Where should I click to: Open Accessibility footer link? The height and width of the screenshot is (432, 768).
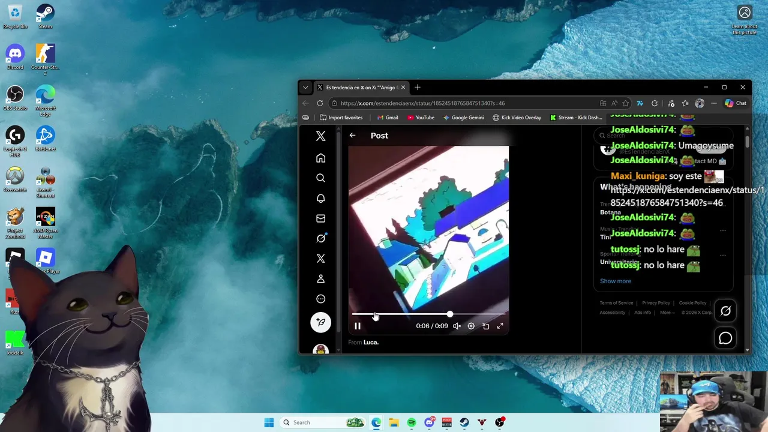tap(612, 313)
